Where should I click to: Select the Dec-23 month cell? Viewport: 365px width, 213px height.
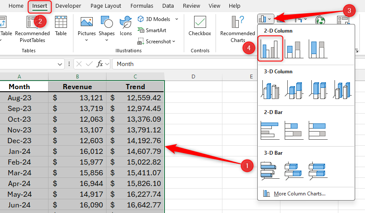(x=19, y=141)
